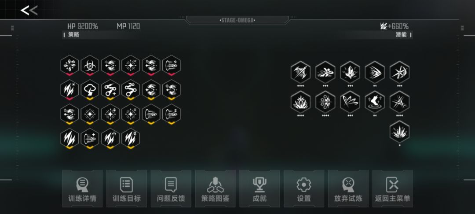Image resolution: width=475 pixels, height=214 pixels.
Task: Select the snowflake cluster potential icon
Action: click(325, 102)
